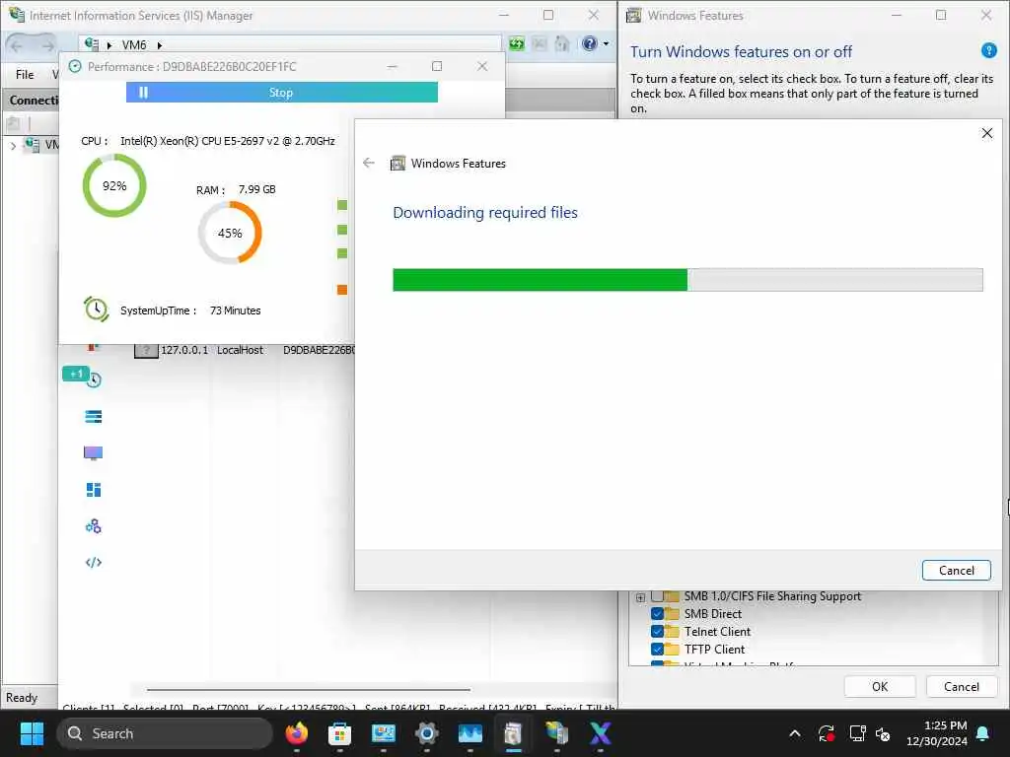Click the green uptime clock icon
Image resolution: width=1010 pixels, height=757 pixels.
point(96,310)
